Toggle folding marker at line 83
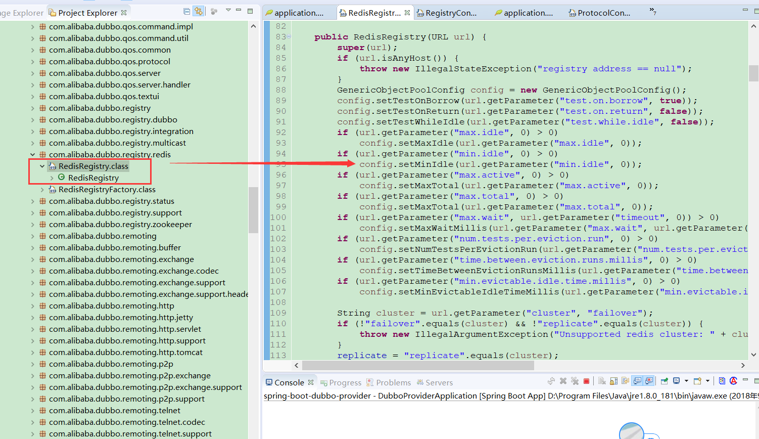 (x=289, y=36)
